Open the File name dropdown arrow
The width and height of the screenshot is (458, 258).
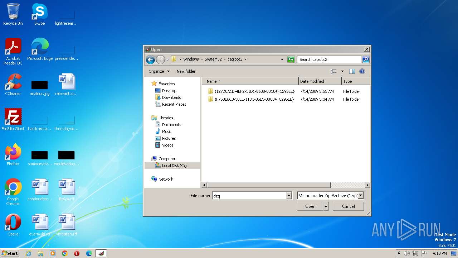pyautogui.click(x=289, y=196)
